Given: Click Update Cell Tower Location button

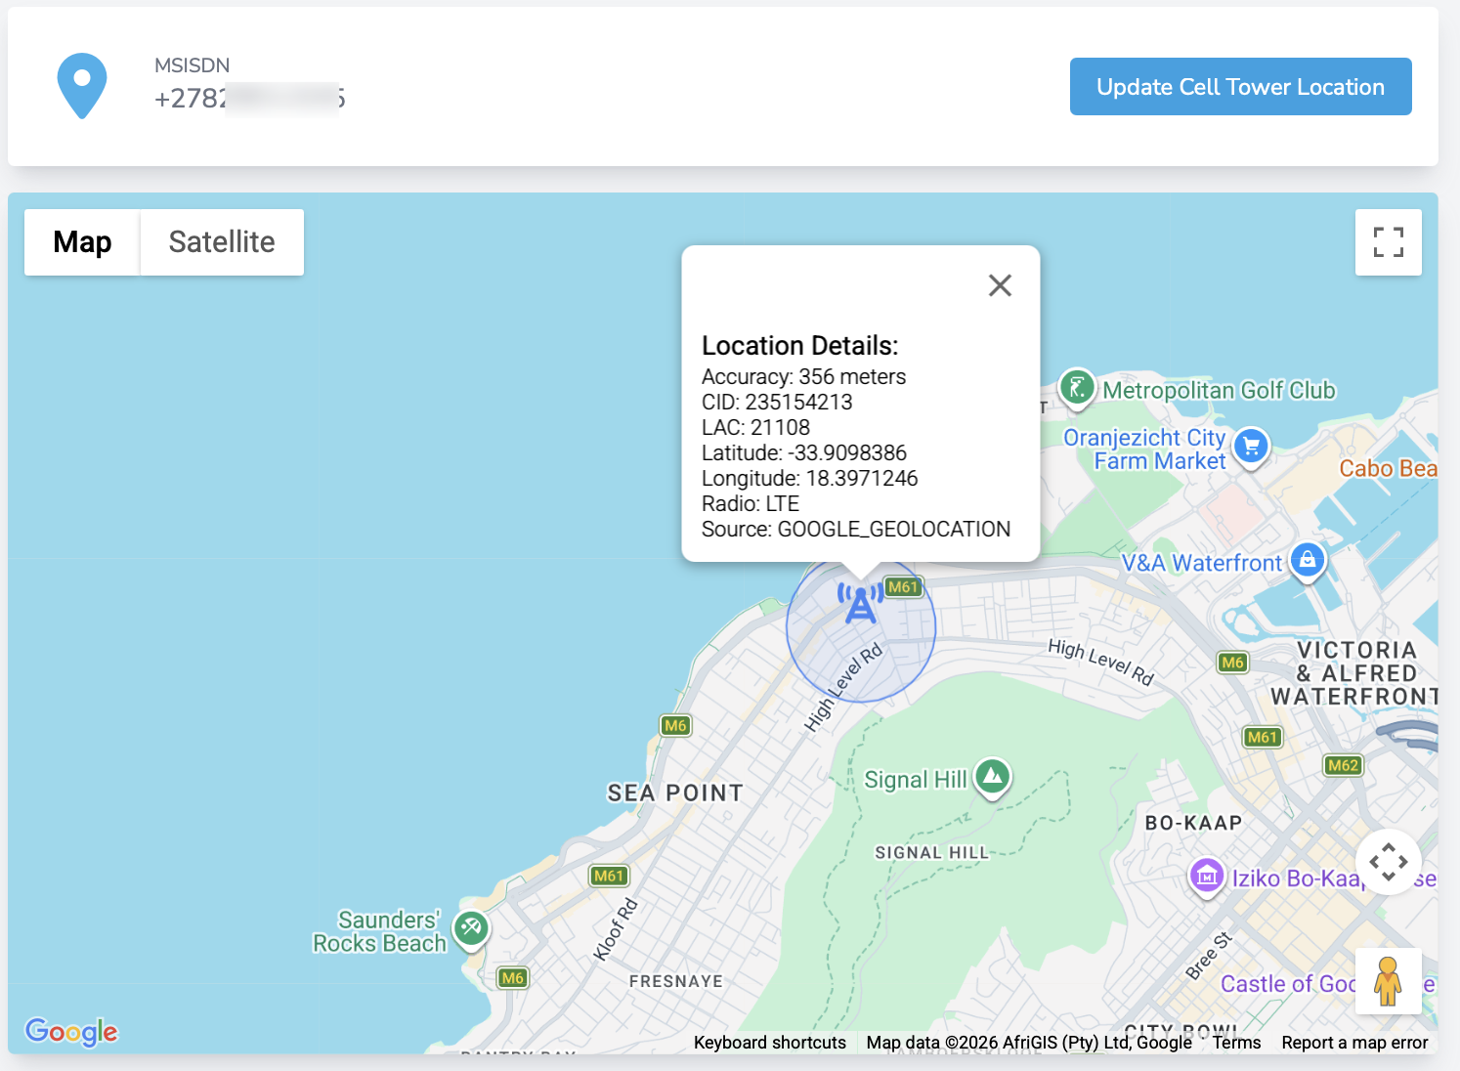Looking at the screenshot, I should click(x=1240, y=87).
